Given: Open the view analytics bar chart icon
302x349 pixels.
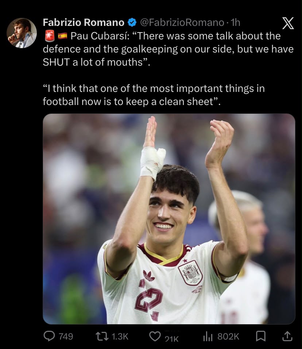Looking at the screenshot, I should 208,336.
